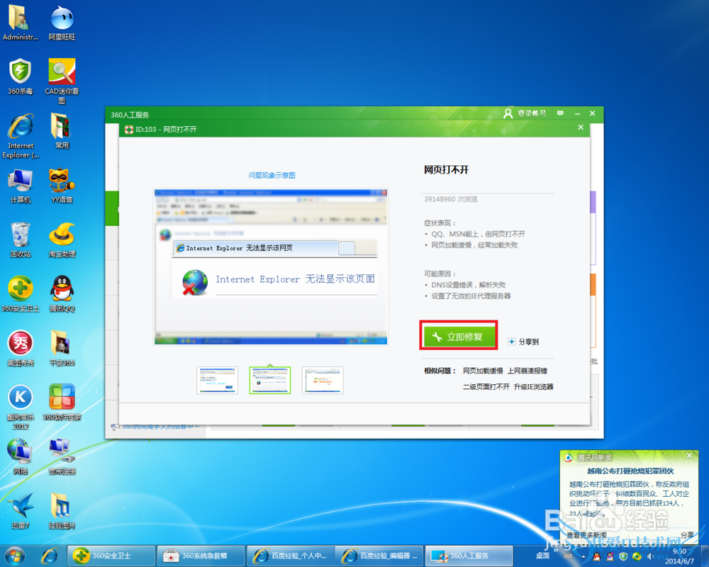Image resolution: width=709 pixels, height=567 pixels.
Task: Open the 上网崩溃报错 similar problem link
Action: tap(527, 371)
